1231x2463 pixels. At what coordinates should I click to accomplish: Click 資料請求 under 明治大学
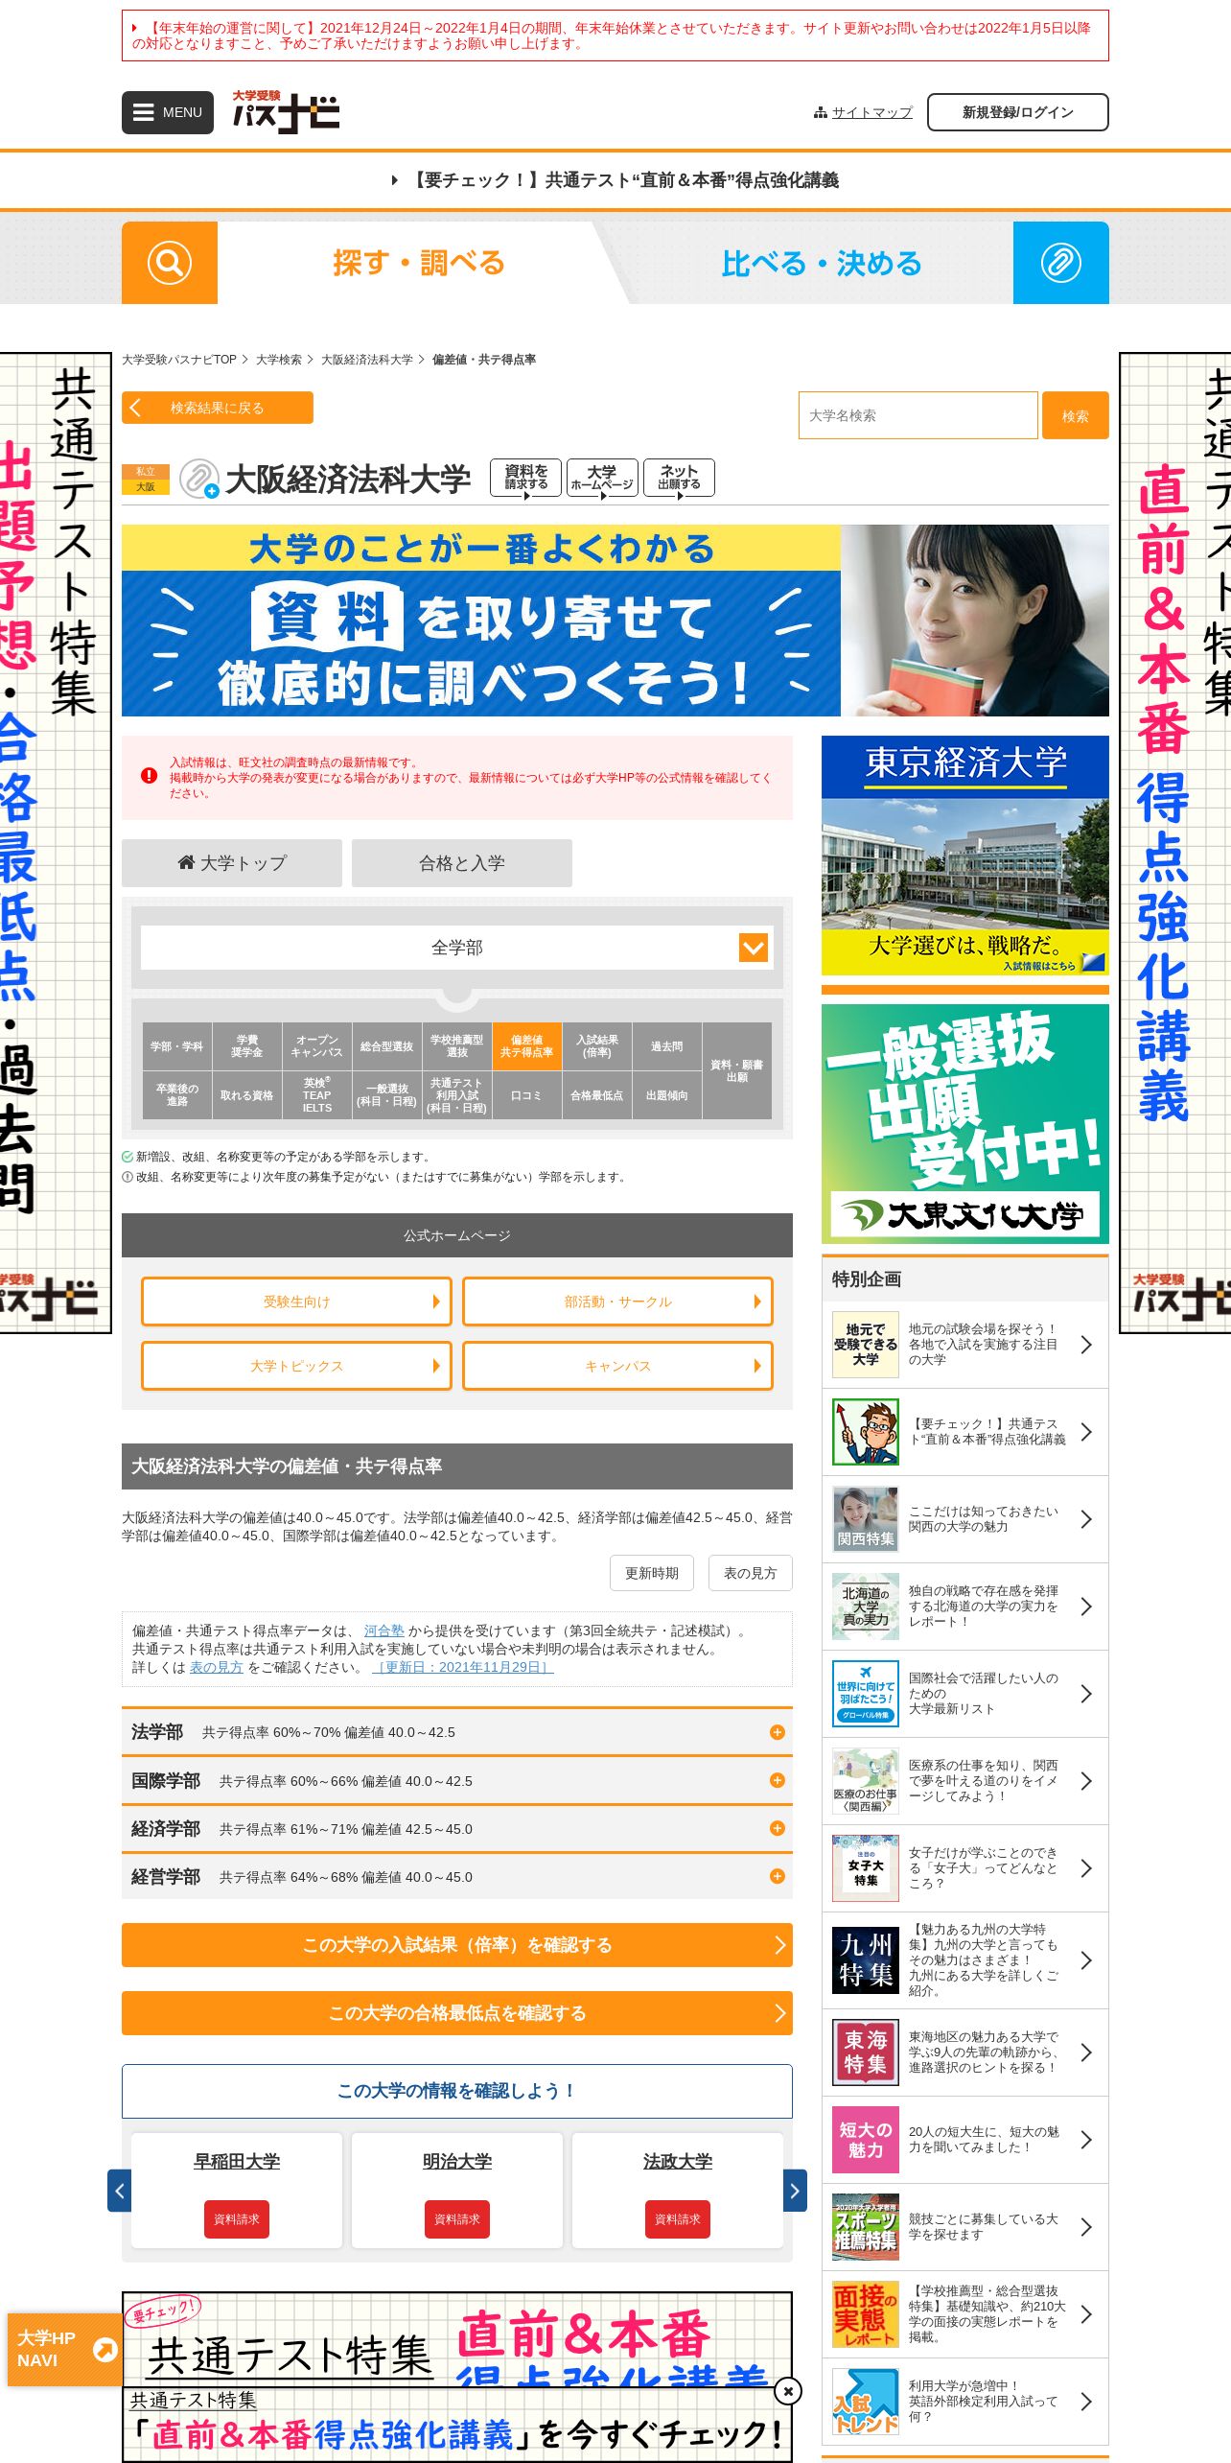[457, 2219]
